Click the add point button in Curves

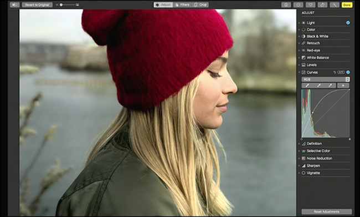[343, 85]
